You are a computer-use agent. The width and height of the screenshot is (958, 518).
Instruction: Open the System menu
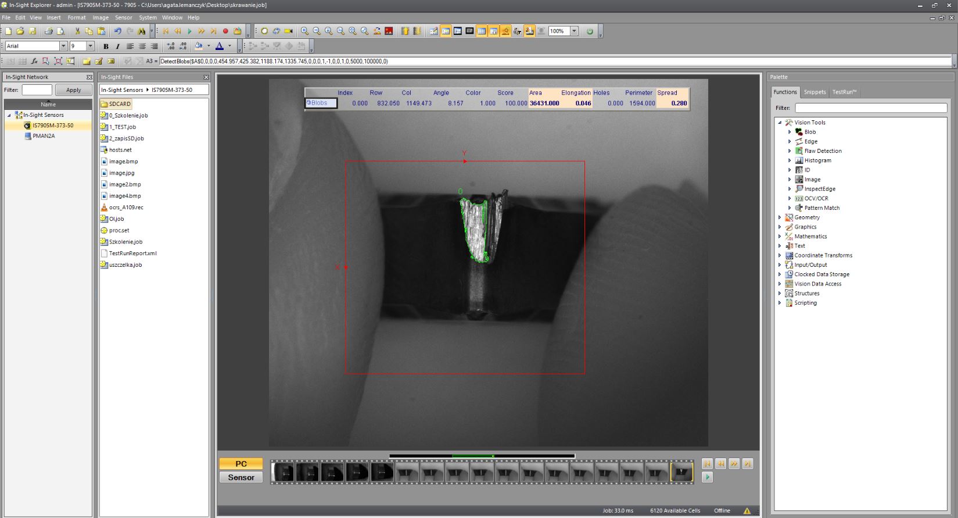point(148,17)
